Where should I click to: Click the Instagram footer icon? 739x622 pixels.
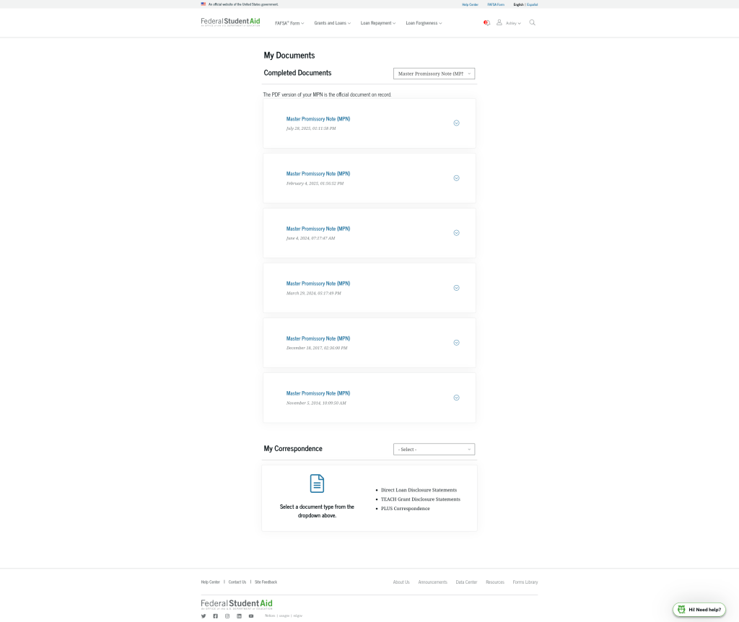[227, 616]
